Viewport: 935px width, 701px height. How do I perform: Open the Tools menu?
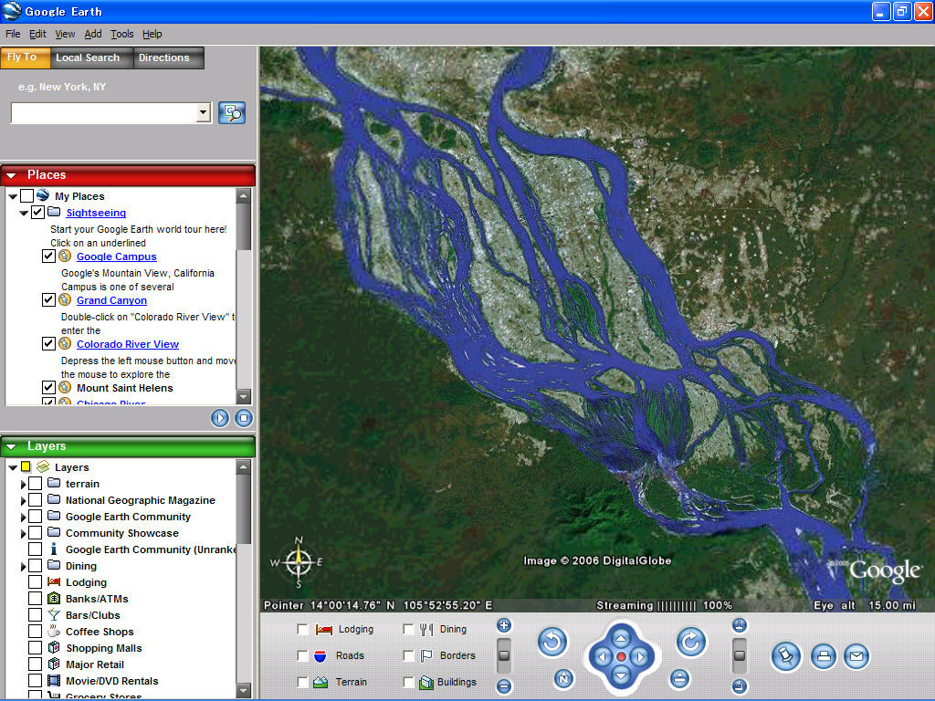point(121,34)
